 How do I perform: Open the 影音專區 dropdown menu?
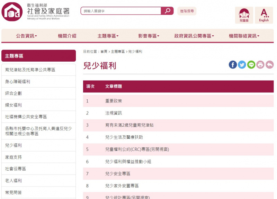pyautogui.click(x=149, y=36)
